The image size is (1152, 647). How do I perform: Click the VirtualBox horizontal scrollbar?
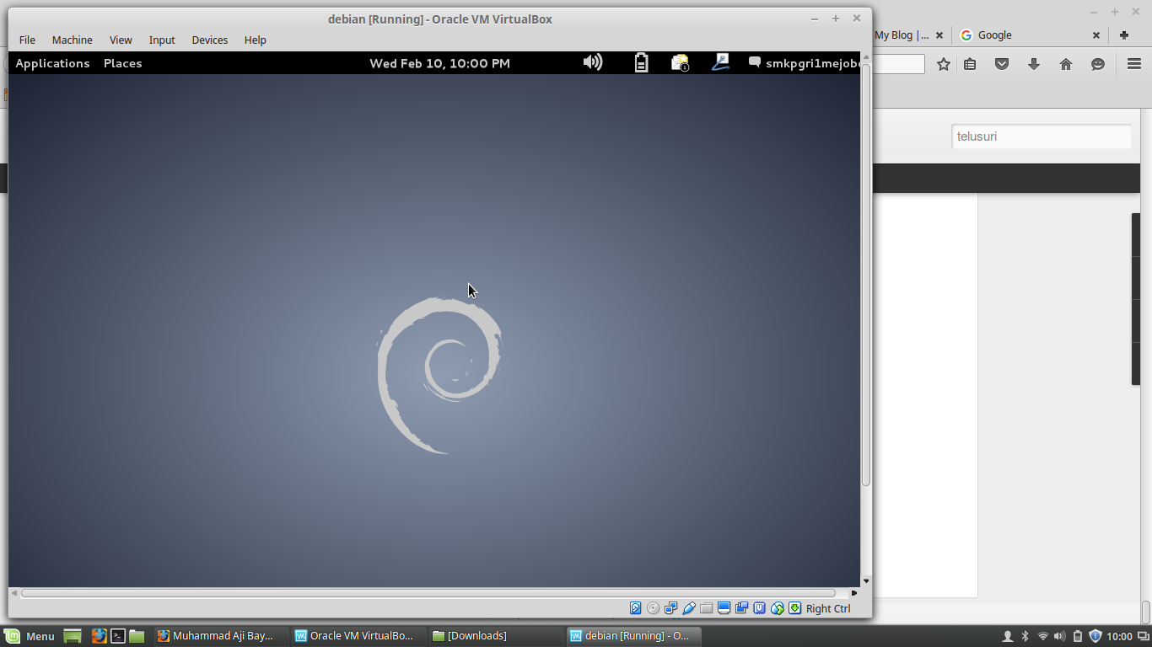pos(428,593)
